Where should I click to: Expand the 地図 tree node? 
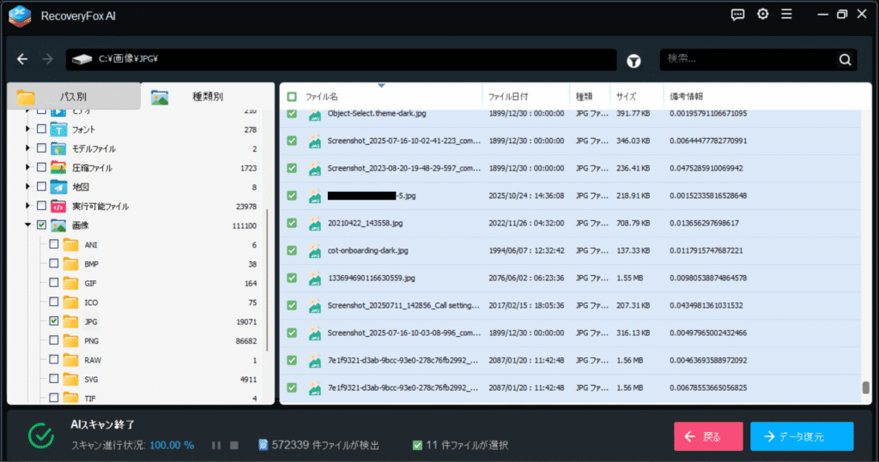(27, 186)
